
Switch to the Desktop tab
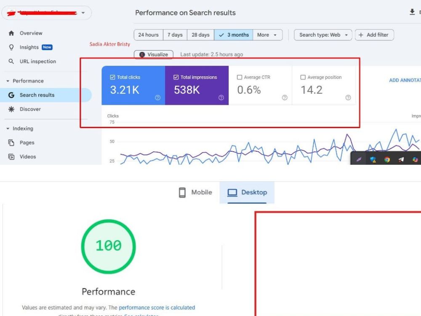pos(247,193)
